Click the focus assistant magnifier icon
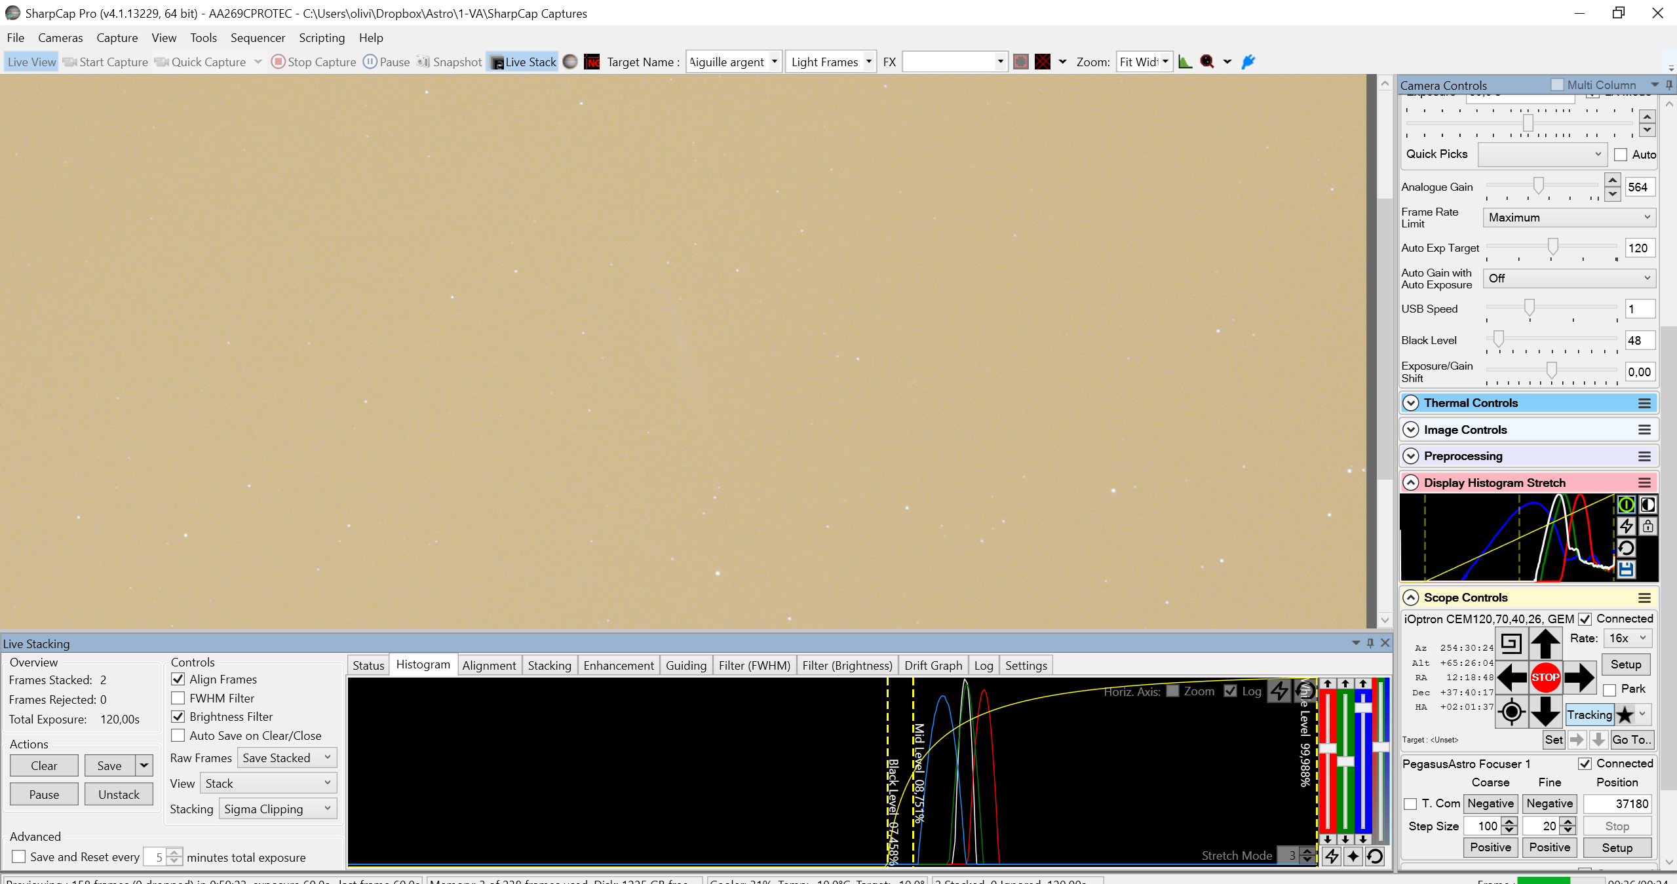The image size is (1677, 884). [x=1207, y=62]
